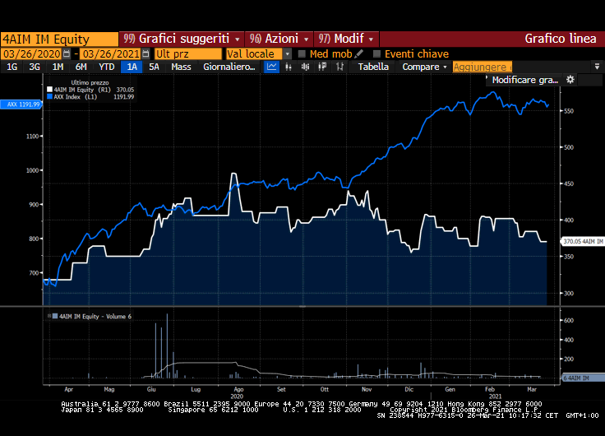Image resolution: width=605 pixels, height=436 pixels.
Task: Expand toolbar overflow arrow at far right
Action: 597,67
